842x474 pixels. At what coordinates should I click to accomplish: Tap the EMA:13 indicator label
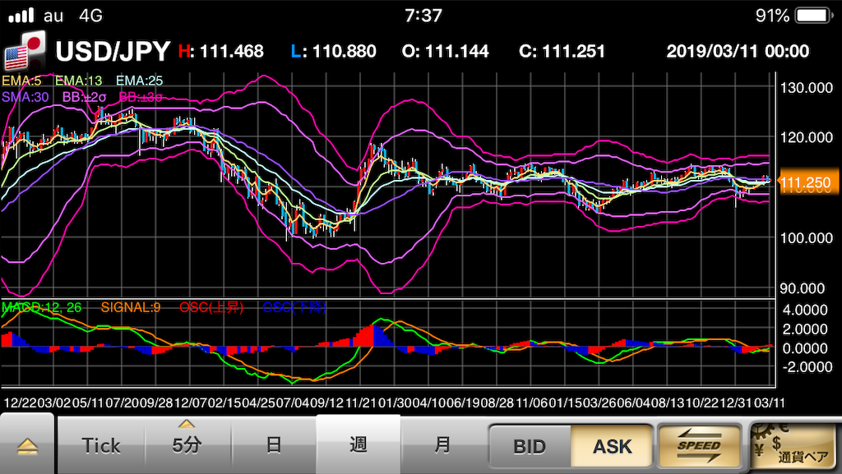pyautogui.click(x=78, y=81)
